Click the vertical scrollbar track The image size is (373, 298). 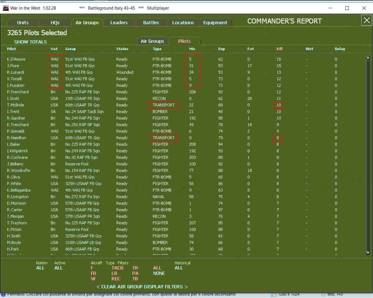pos(368,155)
